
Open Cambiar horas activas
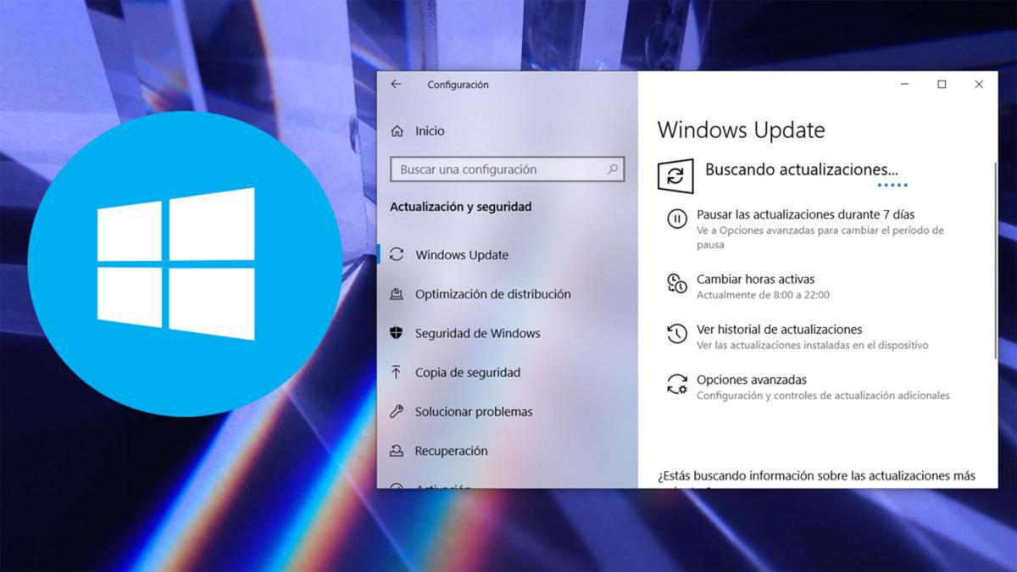tap(755, 279)
